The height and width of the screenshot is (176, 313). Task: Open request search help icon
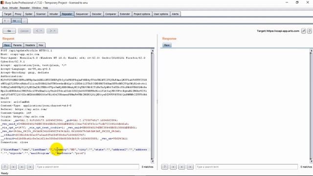(x=5, y=167)
